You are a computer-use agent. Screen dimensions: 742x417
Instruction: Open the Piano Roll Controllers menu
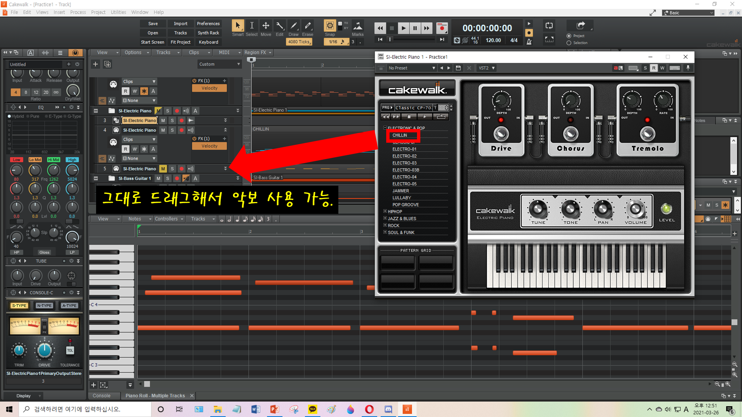[169, 219]
